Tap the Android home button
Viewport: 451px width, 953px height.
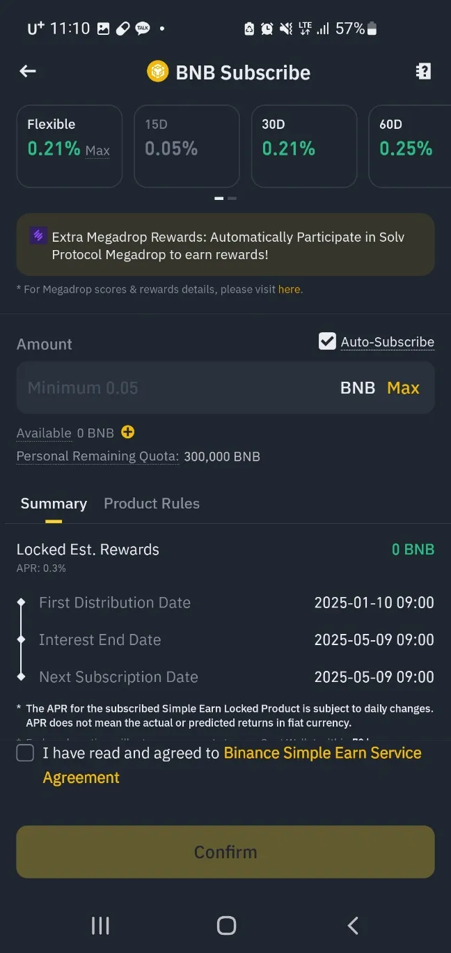(x=225, y=925)
